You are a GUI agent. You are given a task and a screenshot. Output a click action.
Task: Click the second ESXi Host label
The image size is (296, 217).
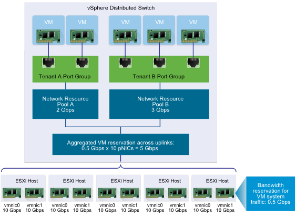(74, 181)
